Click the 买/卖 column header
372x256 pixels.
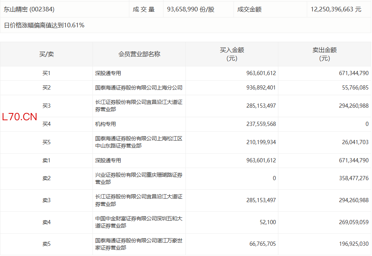46,54
